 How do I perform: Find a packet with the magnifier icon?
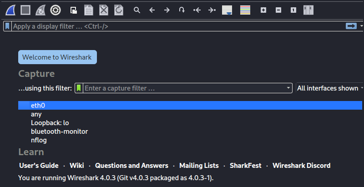[x=137, y=10]
